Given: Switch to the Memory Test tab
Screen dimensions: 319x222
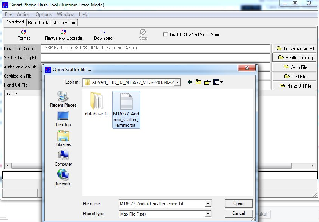Looking at the screenshot, I should (64, 23).
